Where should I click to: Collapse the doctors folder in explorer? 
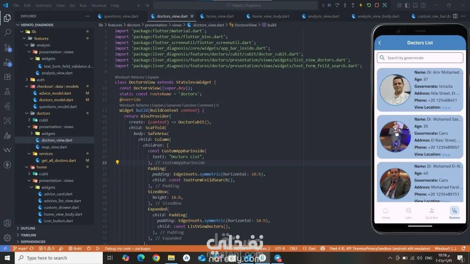pyautogui.click(x=43, y=113)
